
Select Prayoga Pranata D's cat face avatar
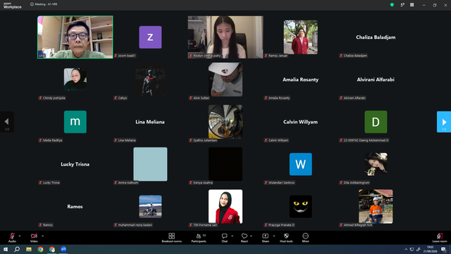(x=301, y=207)
